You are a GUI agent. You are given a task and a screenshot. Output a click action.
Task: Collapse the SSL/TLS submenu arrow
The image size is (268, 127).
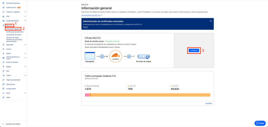coord(25,25)
